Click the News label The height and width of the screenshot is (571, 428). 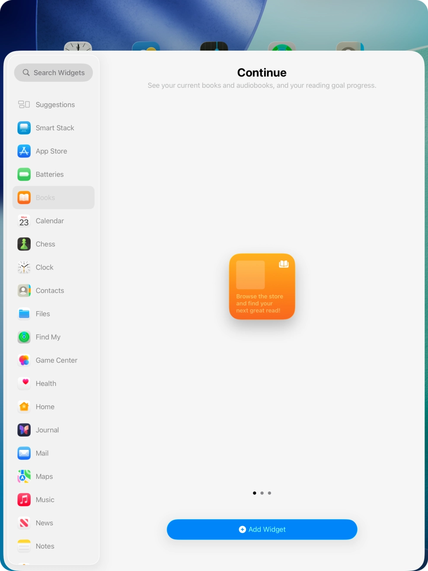click(45, 523)
